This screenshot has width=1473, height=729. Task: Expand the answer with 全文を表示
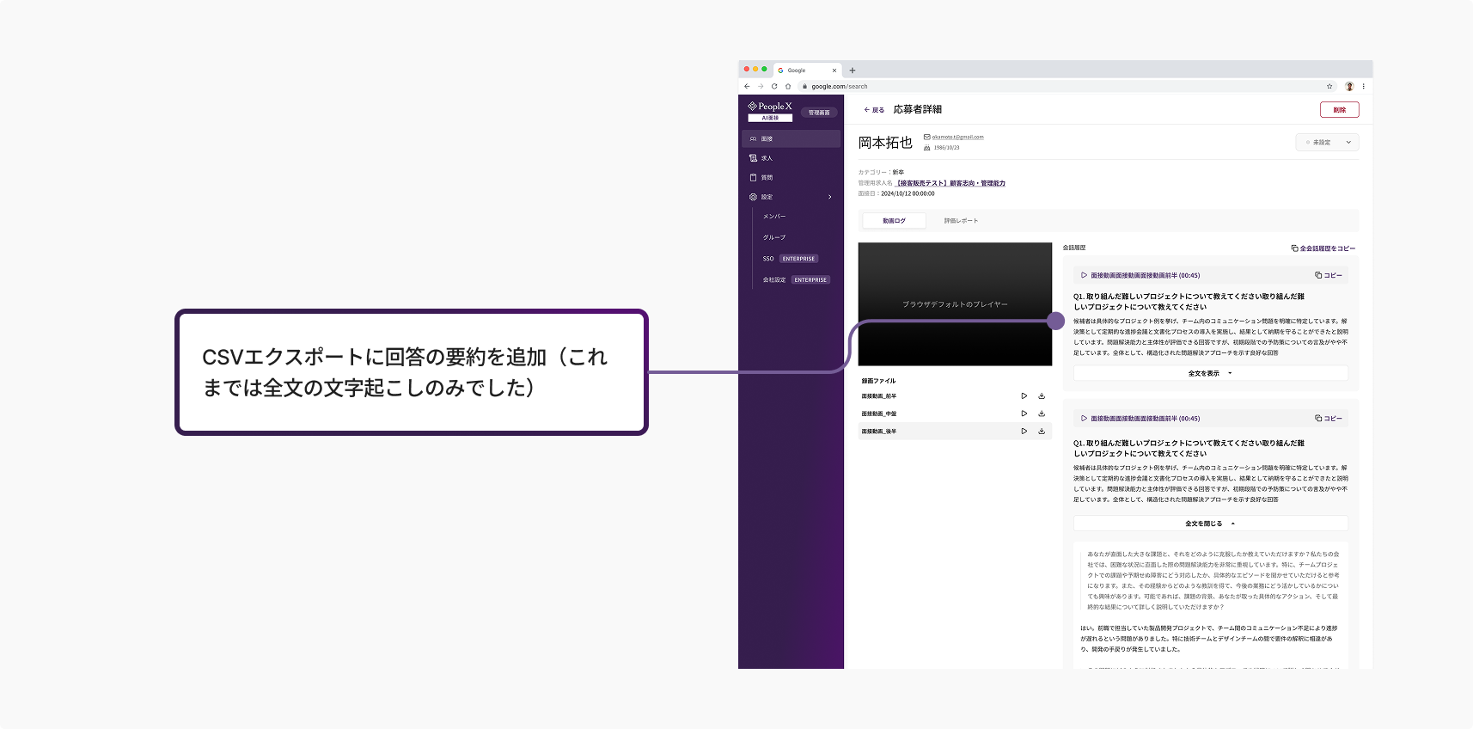pos(1211,373)
